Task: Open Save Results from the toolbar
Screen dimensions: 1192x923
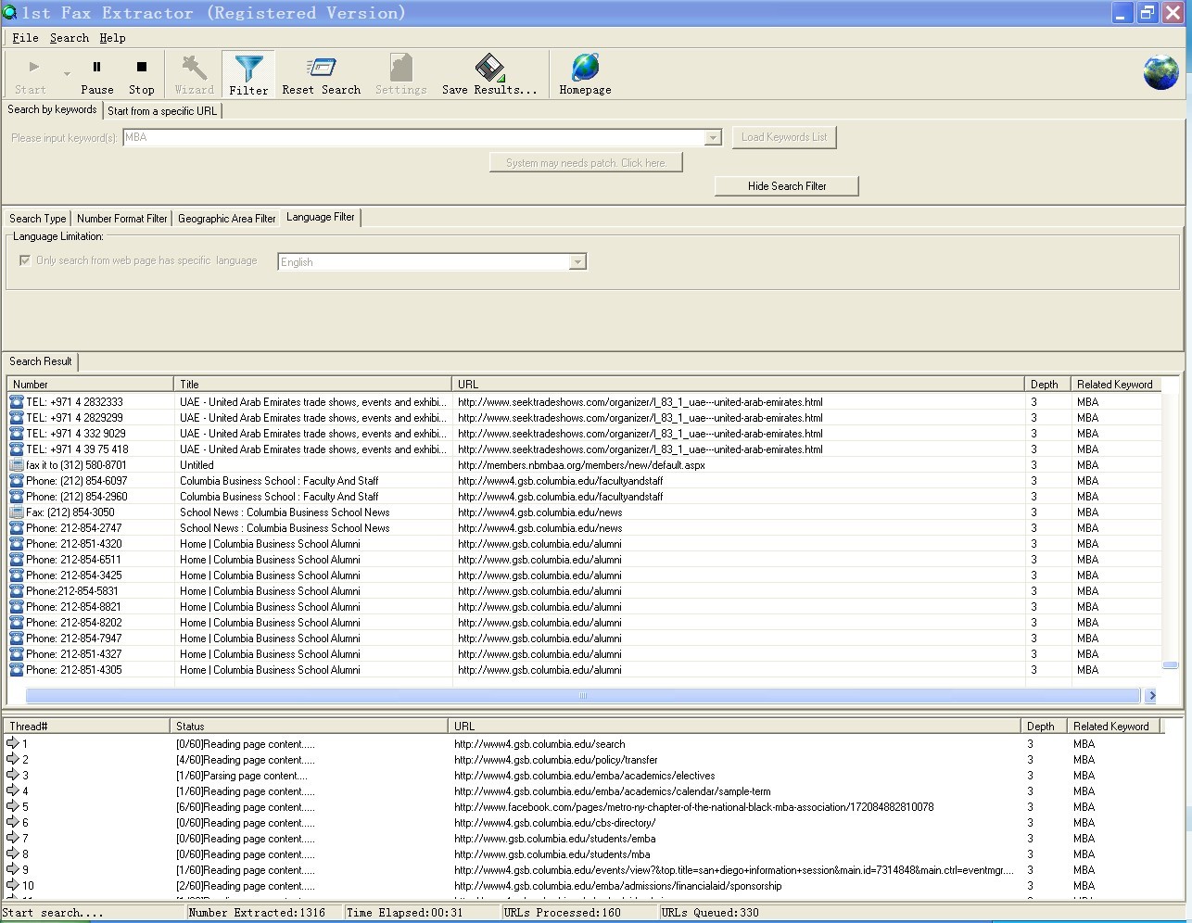Action: [488, 68]
